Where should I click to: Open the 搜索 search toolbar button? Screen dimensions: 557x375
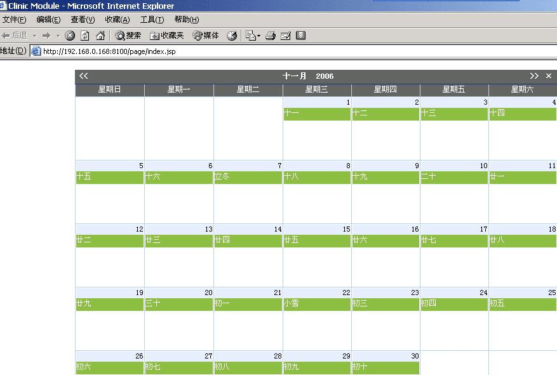128,36
